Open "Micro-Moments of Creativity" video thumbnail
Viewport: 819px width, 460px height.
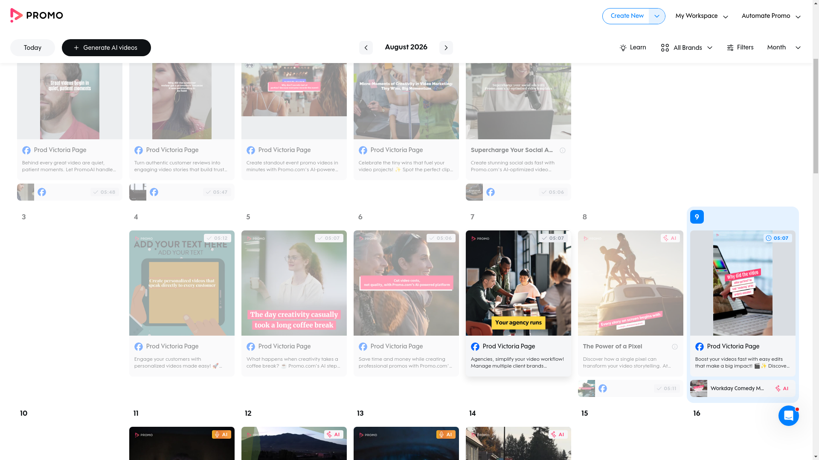(x=406, y=101)
